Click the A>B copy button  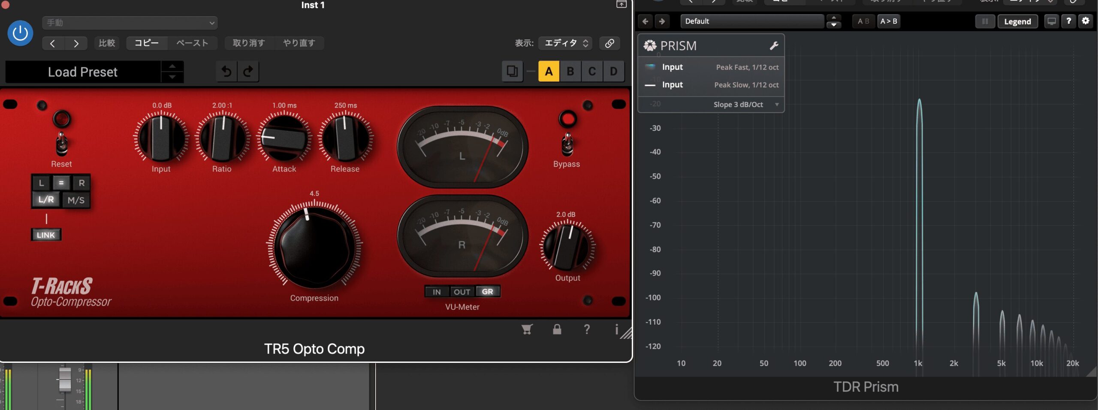(889, 21)
